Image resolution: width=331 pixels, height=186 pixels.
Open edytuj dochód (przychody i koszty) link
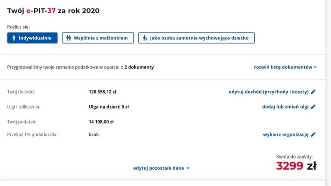pos(268,92)
